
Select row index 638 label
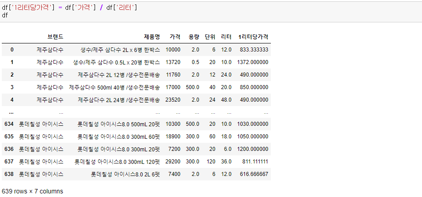(9, 174)
